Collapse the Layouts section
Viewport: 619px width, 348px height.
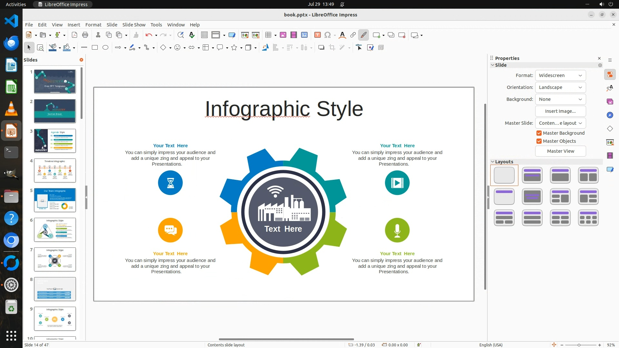[493, 162]
